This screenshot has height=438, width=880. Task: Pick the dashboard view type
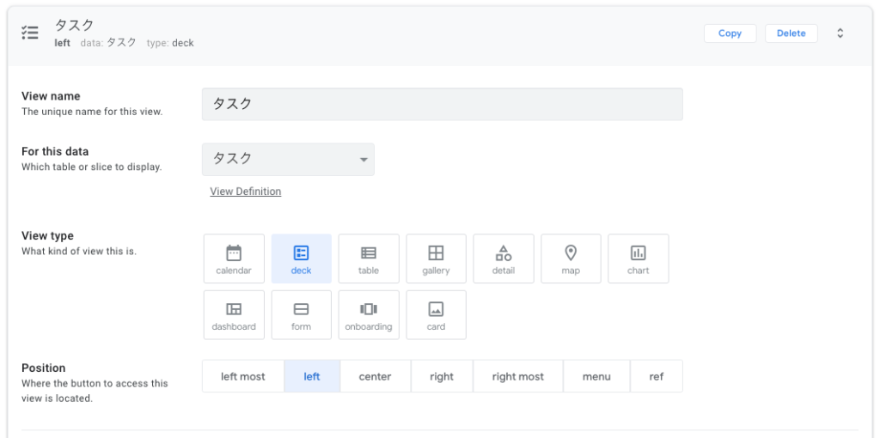coord(234,315)
